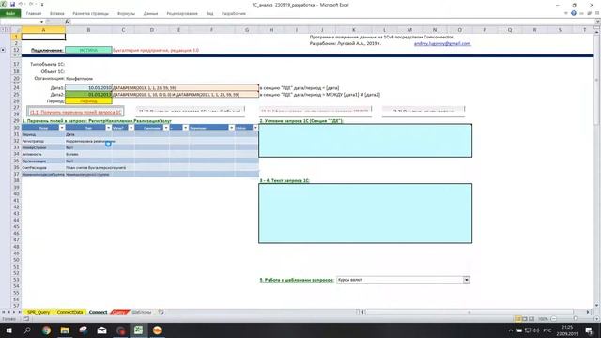Zoom out with the minus button
601x338 pixels.
[x=553, y=319]
